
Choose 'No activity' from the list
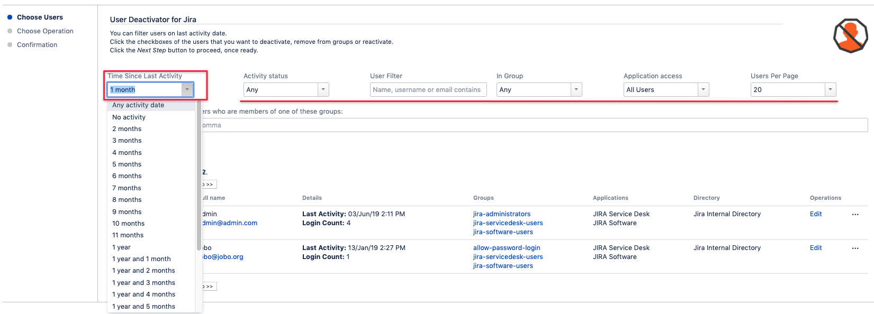coord(151,117)
